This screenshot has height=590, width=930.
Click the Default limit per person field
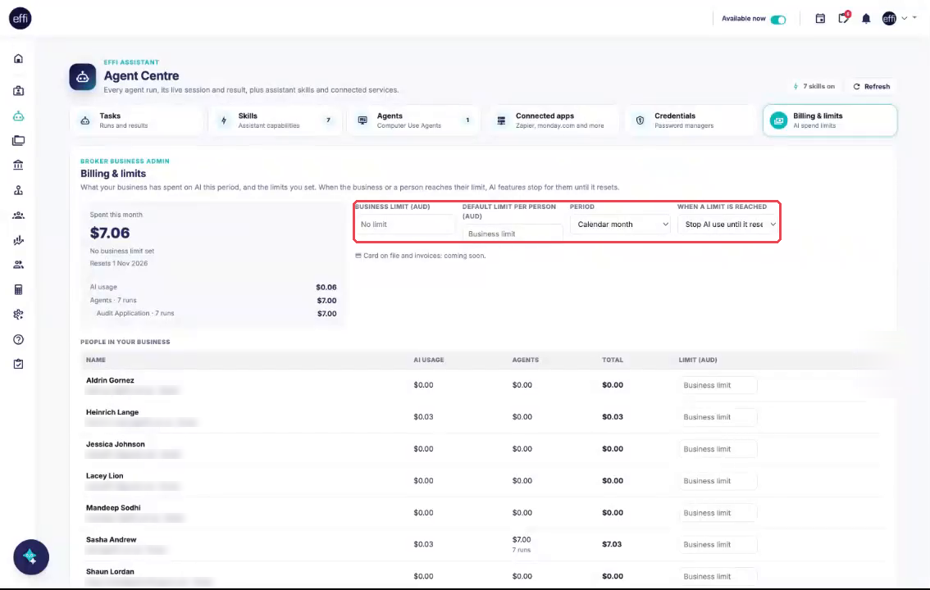pyautogui.click(x=513, y=234)
